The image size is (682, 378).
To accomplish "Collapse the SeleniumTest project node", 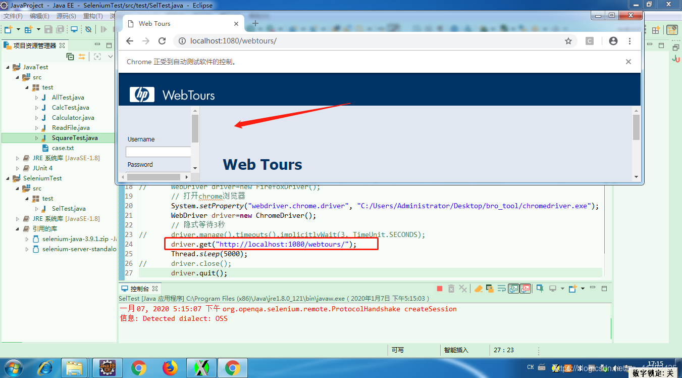I will point(8,178).
